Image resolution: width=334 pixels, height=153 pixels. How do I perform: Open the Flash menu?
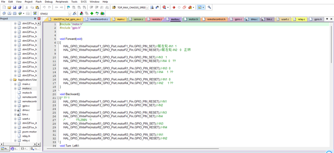click(38, 2)
